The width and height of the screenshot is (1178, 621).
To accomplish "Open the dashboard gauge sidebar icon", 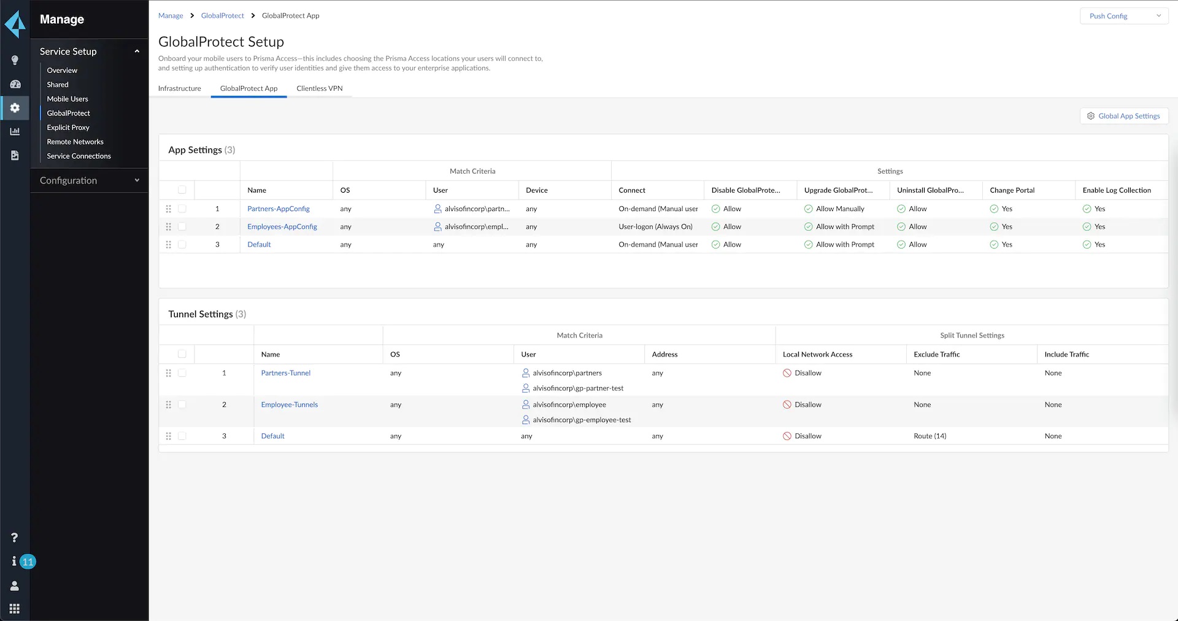I will coord(15,84).
